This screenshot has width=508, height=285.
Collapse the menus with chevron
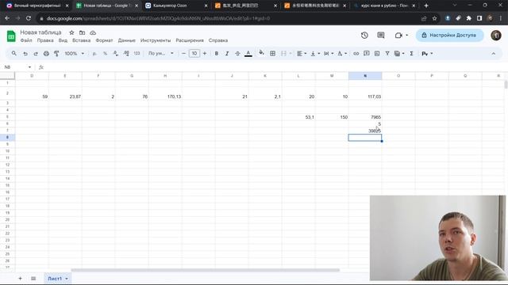493,54
